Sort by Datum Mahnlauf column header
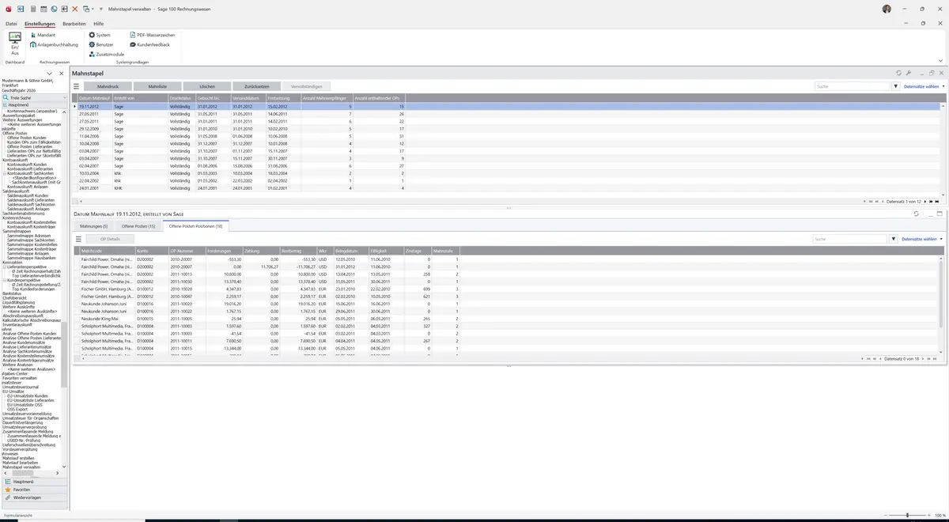The image size is (949, 522). click(x=95, y=98)
